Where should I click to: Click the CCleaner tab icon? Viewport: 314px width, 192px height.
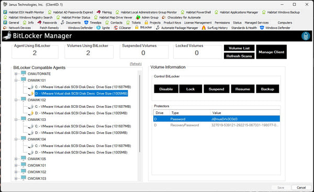[x=116, y=28]
